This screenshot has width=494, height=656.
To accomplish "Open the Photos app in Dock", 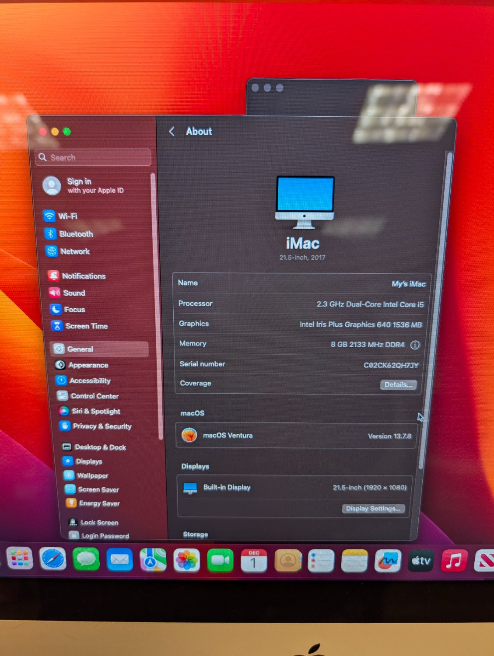I will (x=186, y=560).
